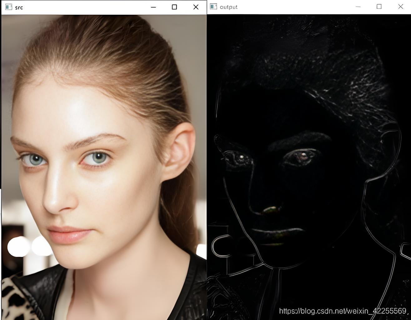Click the output window title text

(229, 7)
